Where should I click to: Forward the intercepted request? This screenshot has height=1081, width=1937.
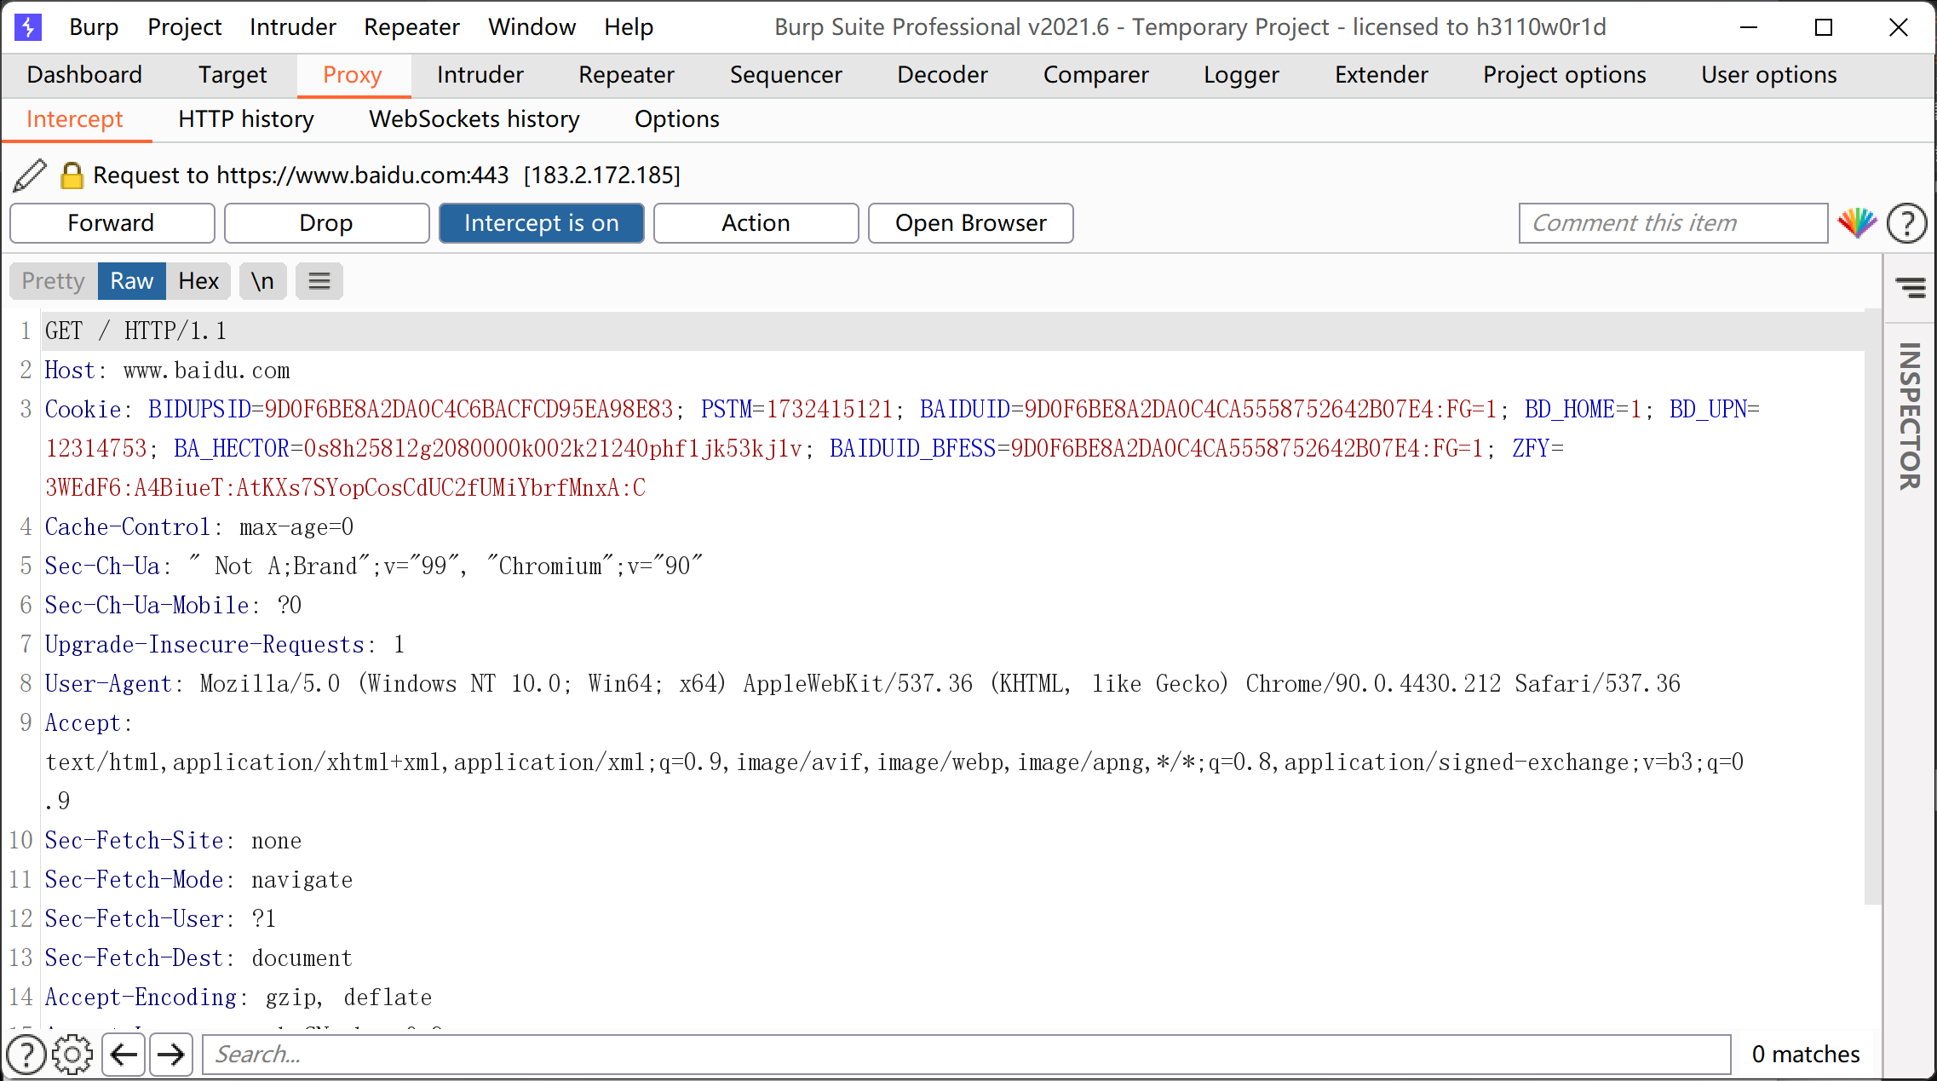pyautogui.click(x=112, y=223)
